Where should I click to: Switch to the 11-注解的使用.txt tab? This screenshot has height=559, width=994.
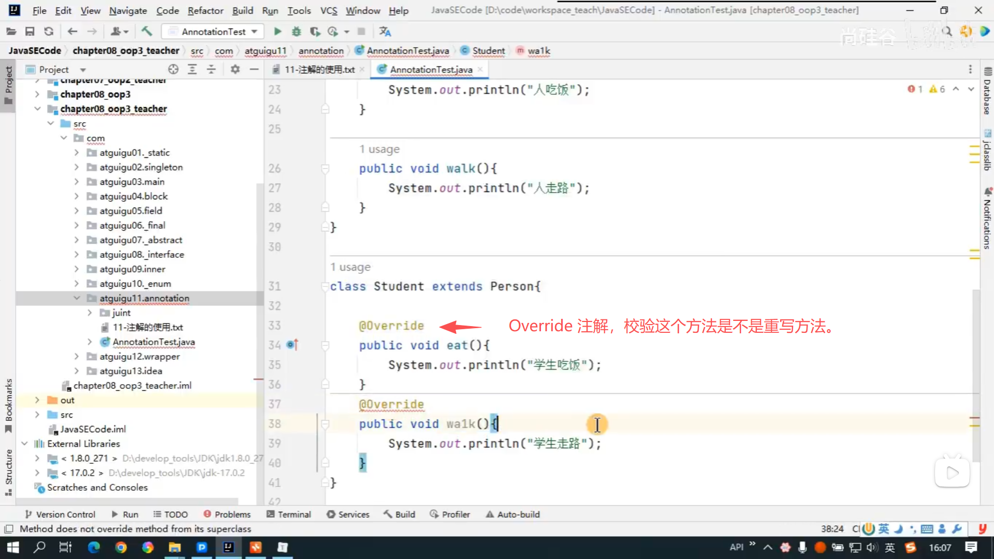319,69
